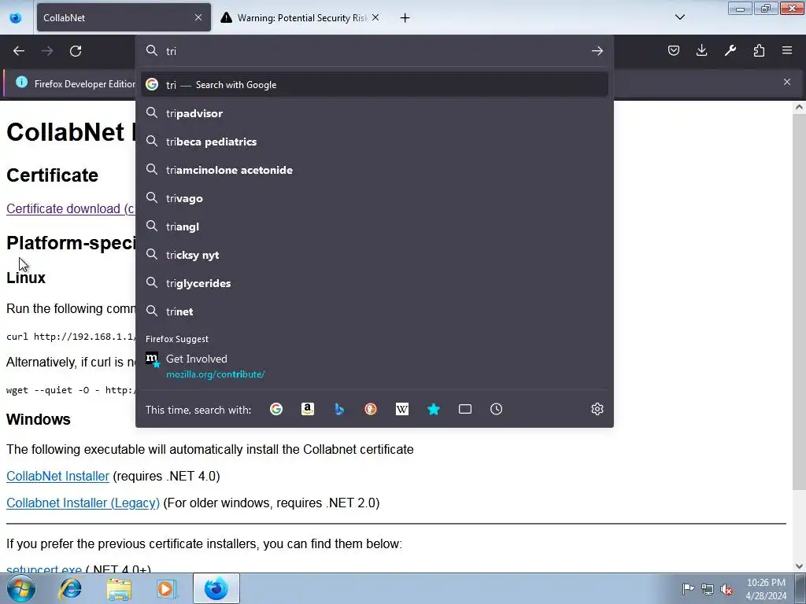Open the Get Involved Firefox Suggest result
806x604 pixels.
[374, 366]
